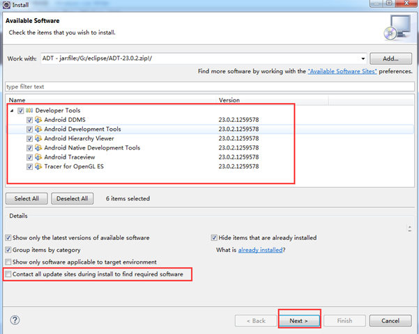The height and width of the screenshot is (334, 419).
Task: Click the Deselect All button
Action: 72,198
